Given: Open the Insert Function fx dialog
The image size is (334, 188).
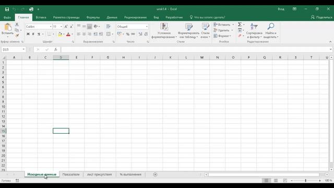Looking at the screenshot, I should point(56,50).
